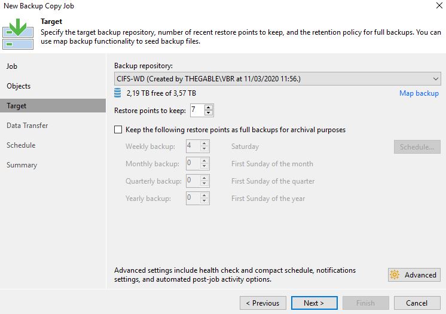Viewport: 446px width, 314px height.
Task: Click the green arrow Target wizard icon
Action: point(18,34)
